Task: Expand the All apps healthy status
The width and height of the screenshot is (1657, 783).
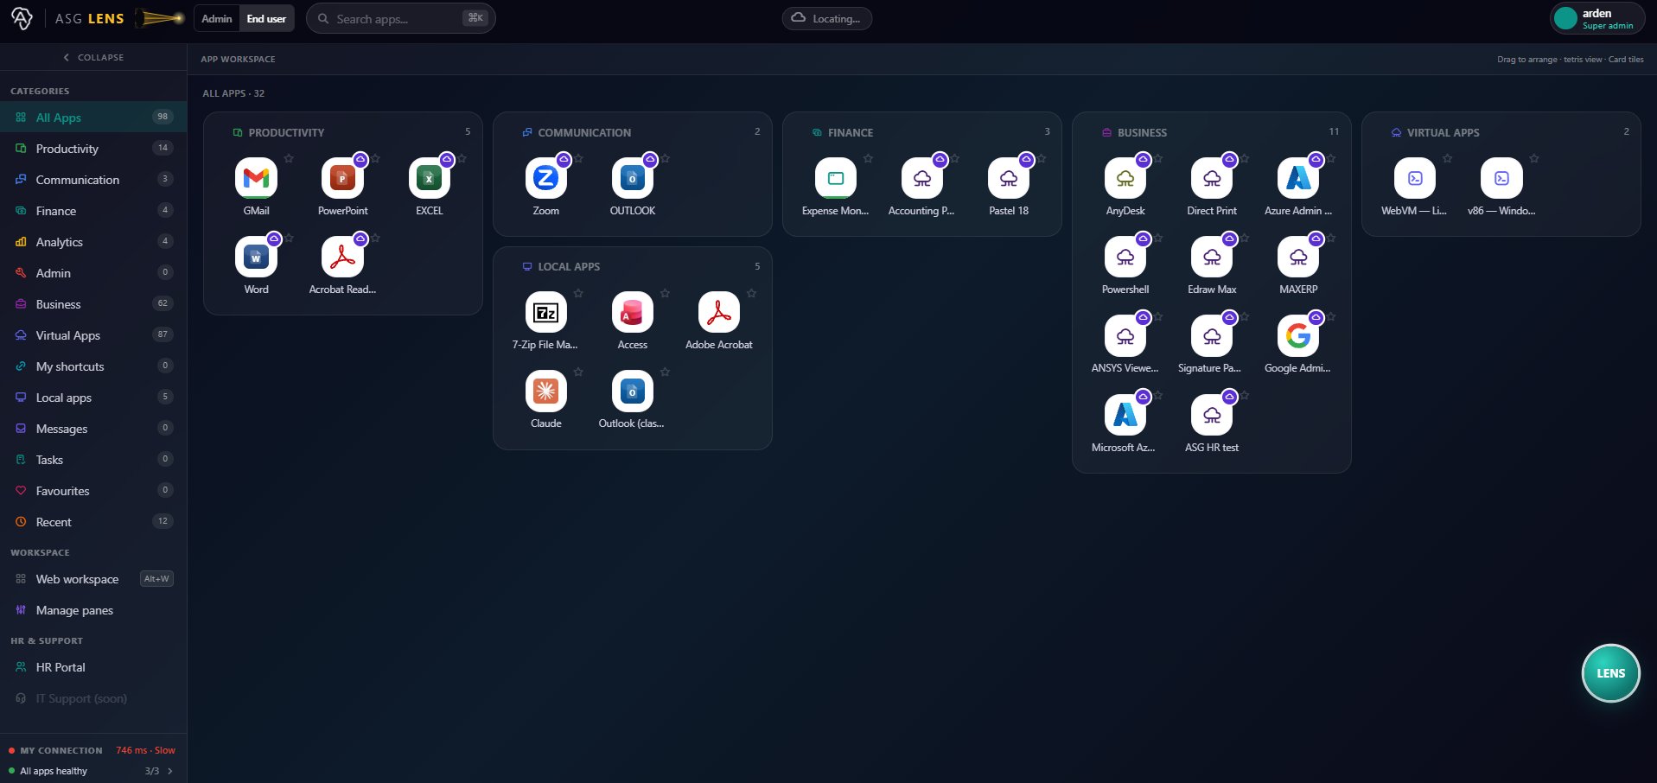Action: click(93, 771)
